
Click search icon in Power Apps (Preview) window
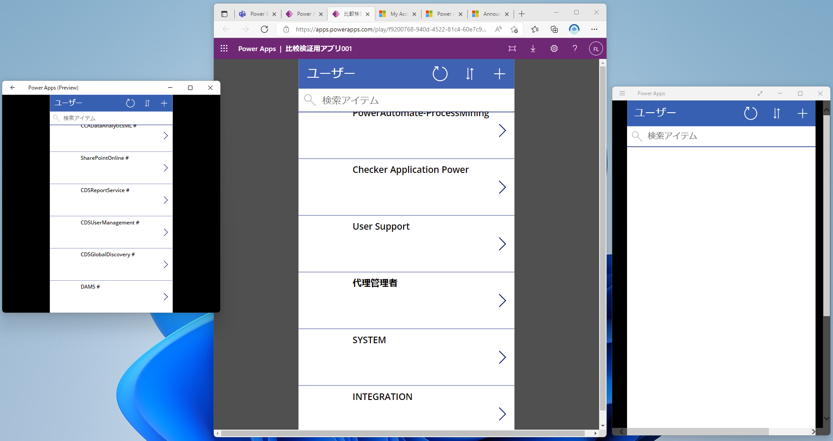(x=56, y=118)
